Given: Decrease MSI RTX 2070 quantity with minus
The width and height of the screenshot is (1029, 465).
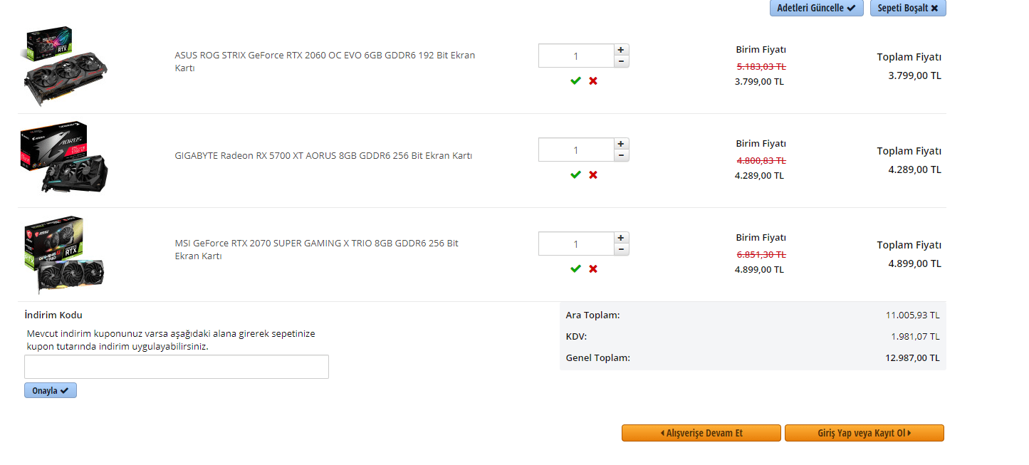Looking at the screenshot, I should point(621,249).
